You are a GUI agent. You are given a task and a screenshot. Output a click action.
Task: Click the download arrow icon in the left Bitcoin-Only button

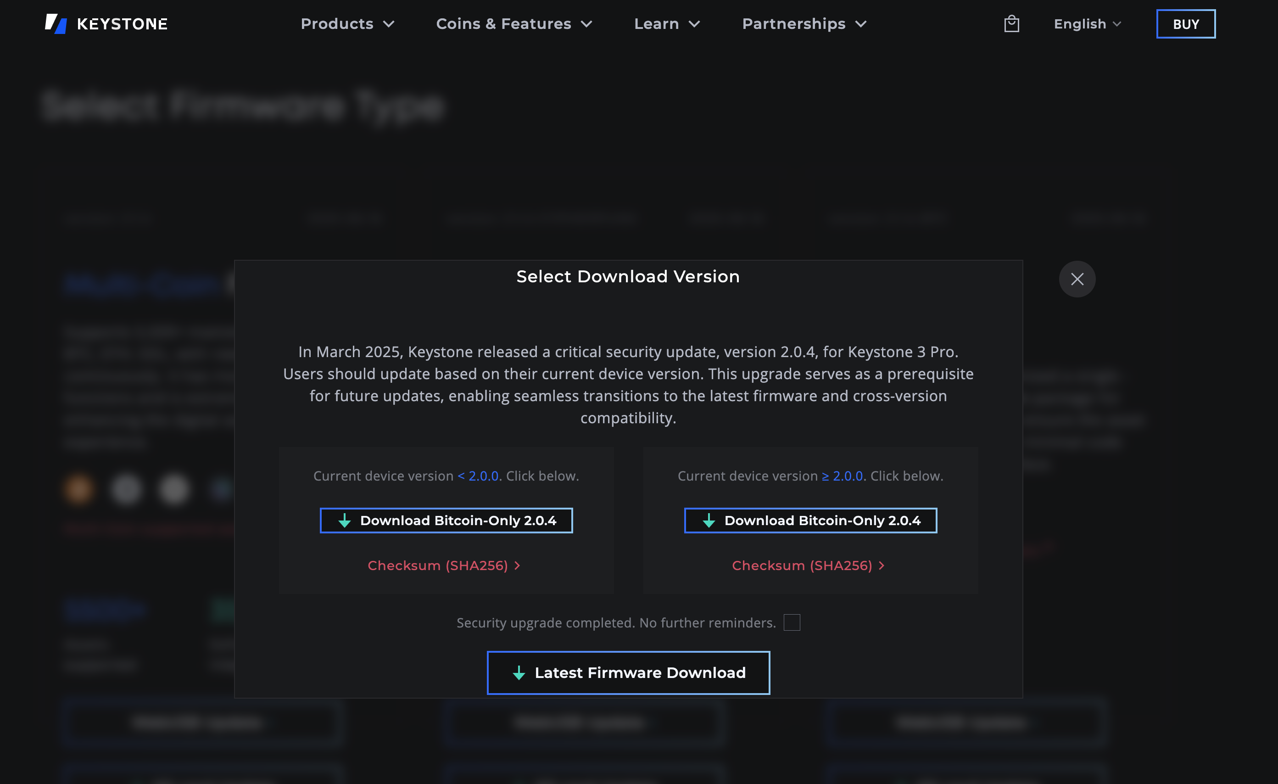345,521
